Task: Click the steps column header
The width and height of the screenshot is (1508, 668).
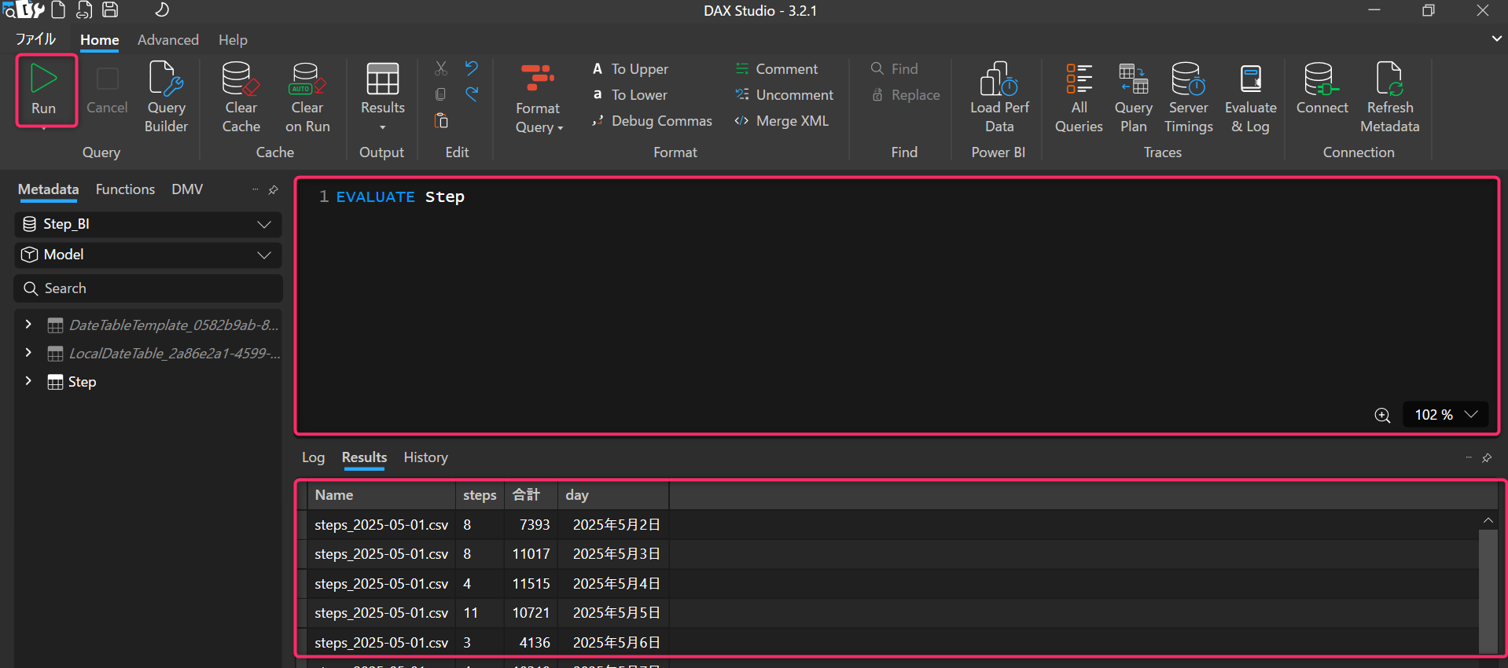Action: tap(480, 495)
